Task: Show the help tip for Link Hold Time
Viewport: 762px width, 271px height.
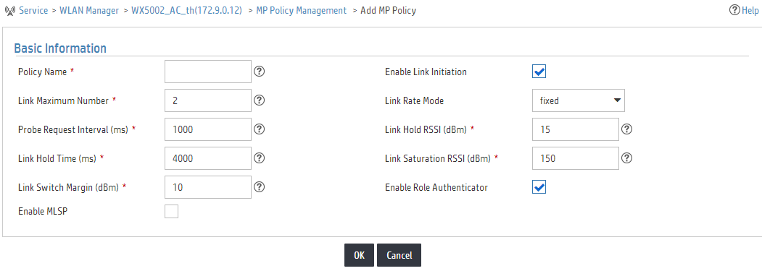Action: 260,158
